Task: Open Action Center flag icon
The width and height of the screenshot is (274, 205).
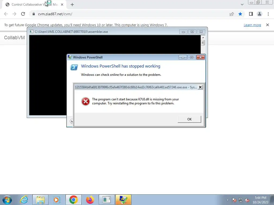Action: coord(234,200)
